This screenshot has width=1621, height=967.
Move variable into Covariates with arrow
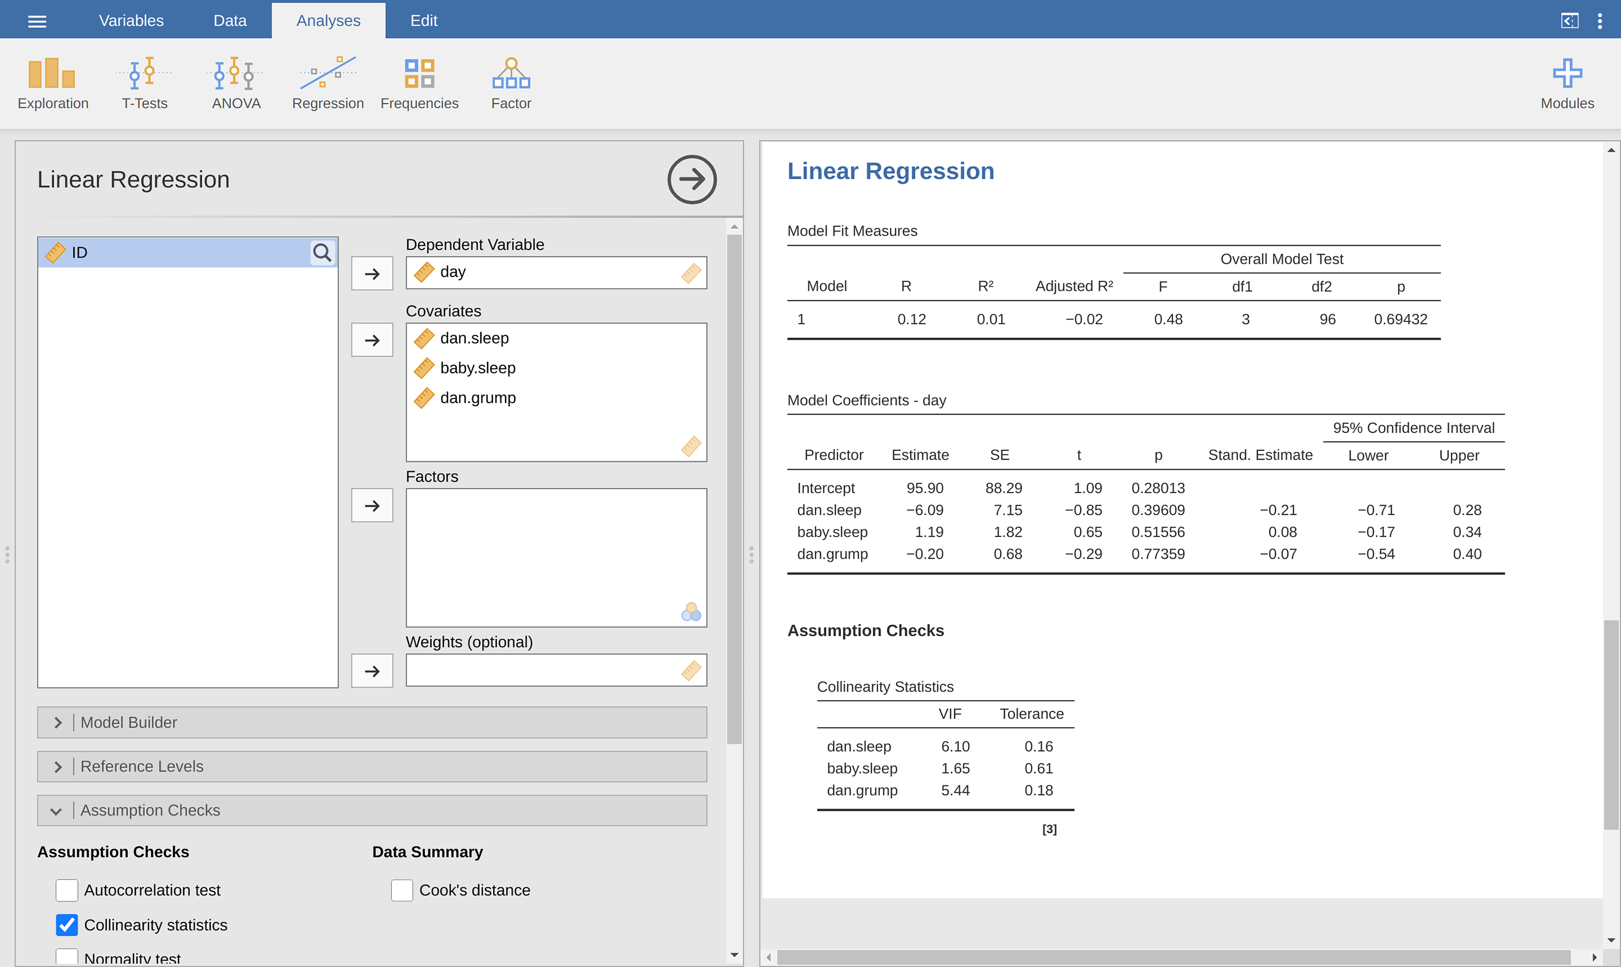point(372,340)
